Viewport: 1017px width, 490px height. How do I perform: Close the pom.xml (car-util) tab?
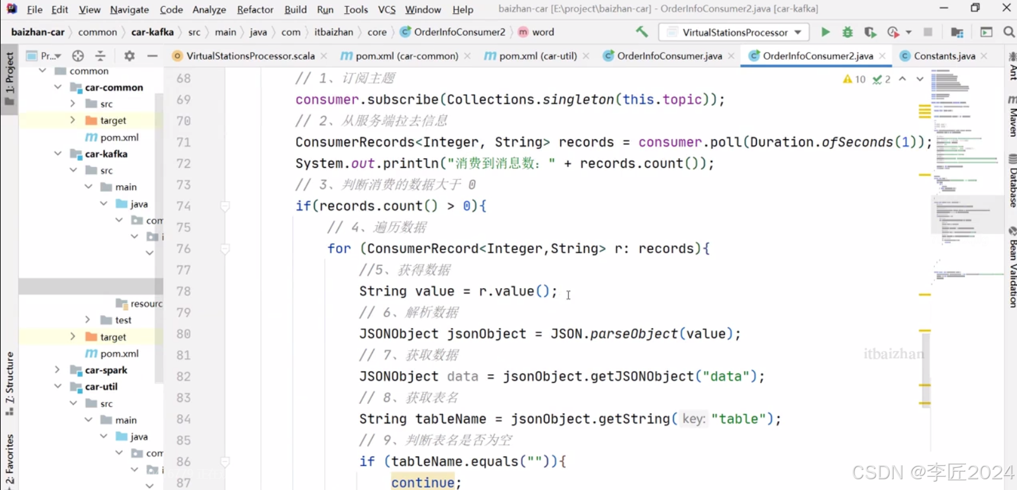586,56
